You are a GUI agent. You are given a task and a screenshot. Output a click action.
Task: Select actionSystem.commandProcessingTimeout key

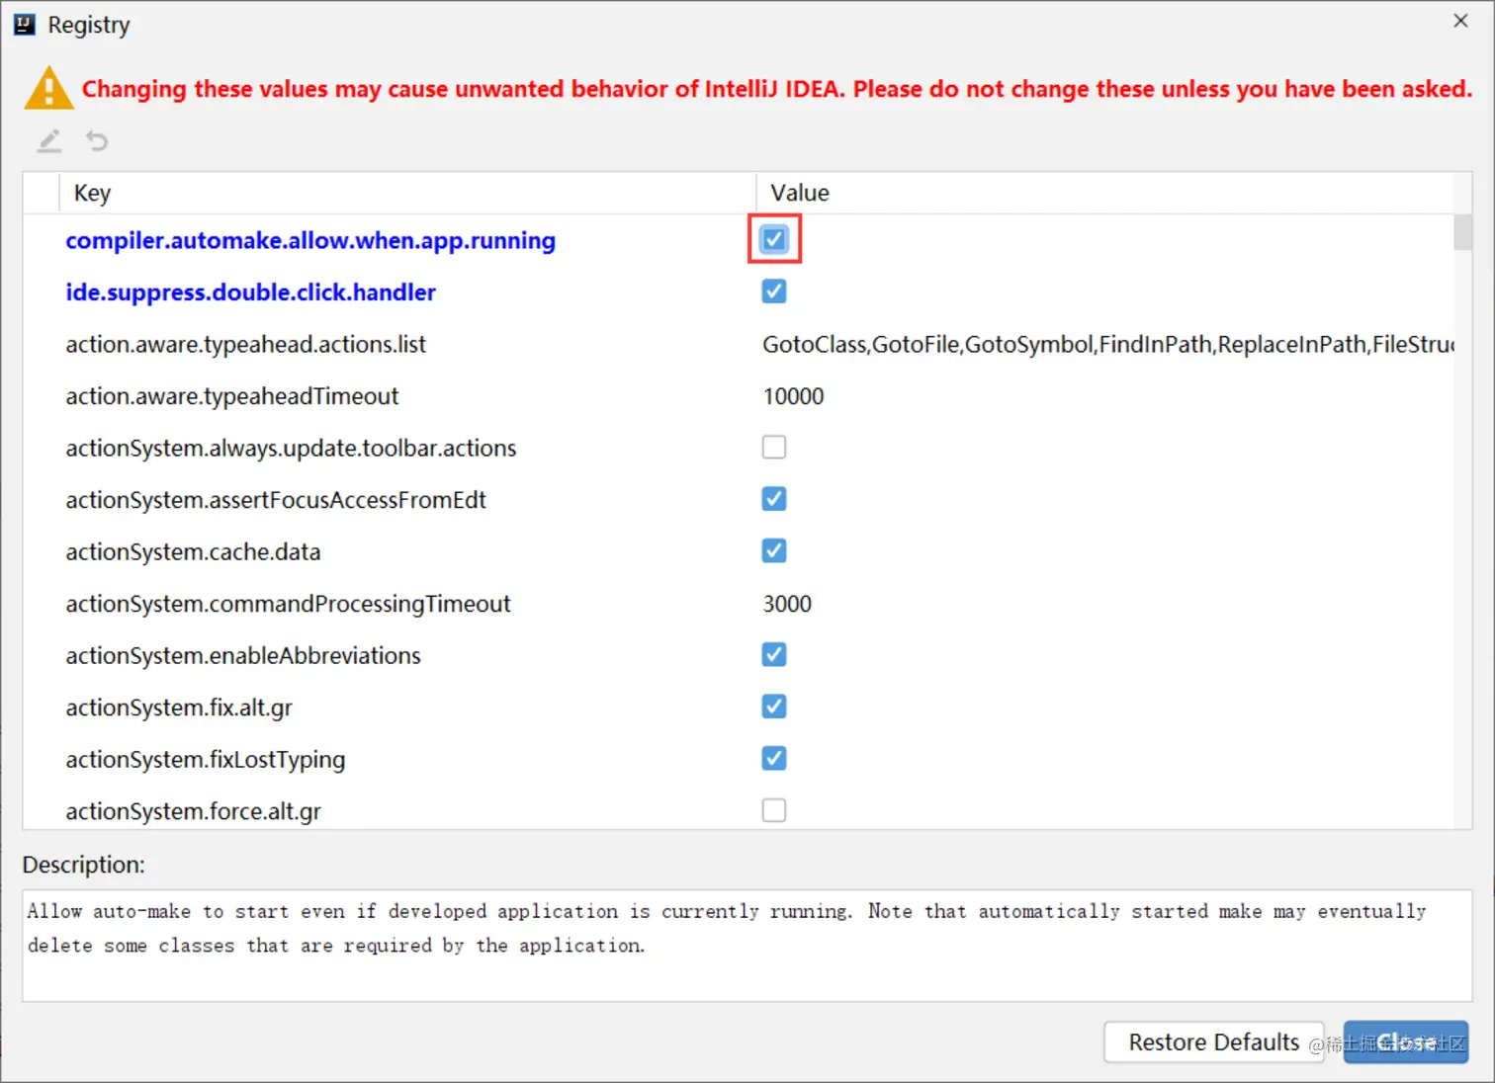pos(288,604)
